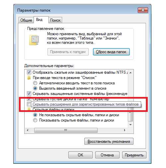Close the Параметры папок dialog
166x168 pixels.
click(143, 10)
